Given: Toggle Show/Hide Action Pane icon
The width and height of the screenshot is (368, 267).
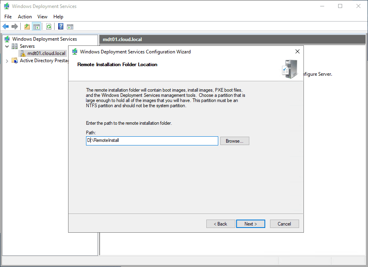Looking at the screenshot, I should pos(70,27).
